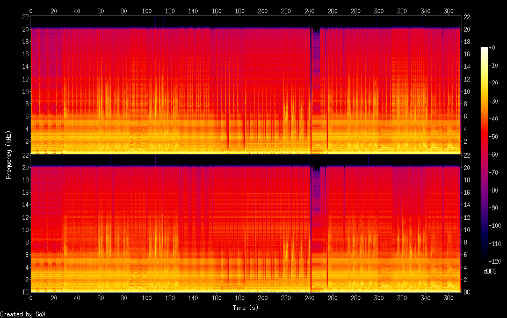Screen dimensions: 507x318
Task: Click the dBFS label below the color scale
Action: [x=490, y=272]
